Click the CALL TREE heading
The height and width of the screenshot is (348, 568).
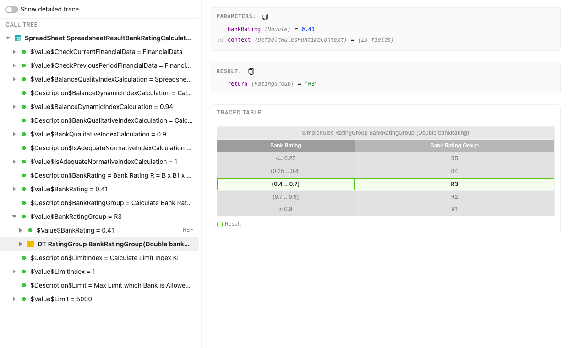tap(22, 25)
